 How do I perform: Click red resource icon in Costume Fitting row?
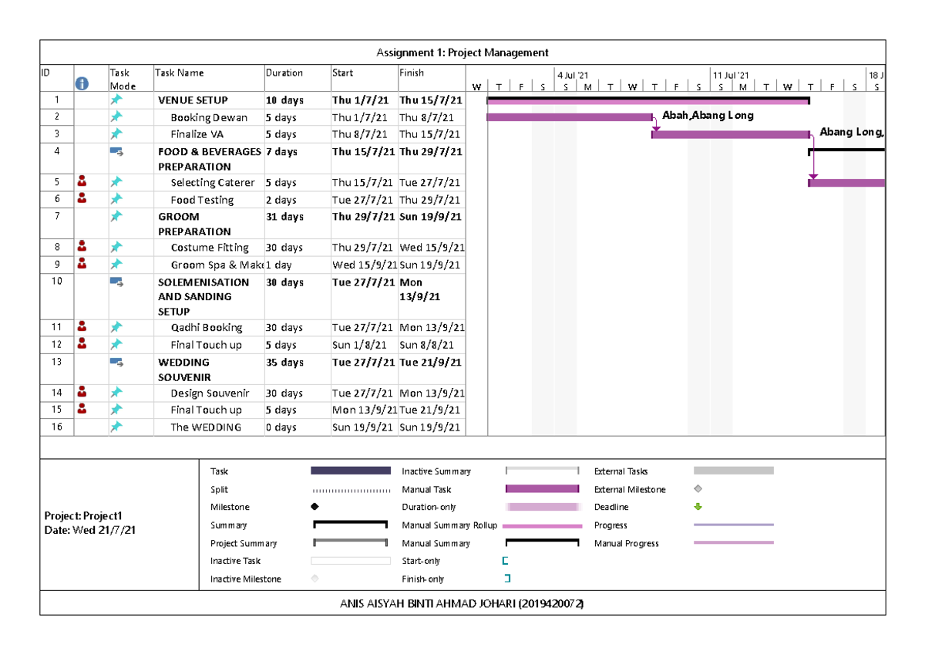pyautogui.click(x=82, y=247)
